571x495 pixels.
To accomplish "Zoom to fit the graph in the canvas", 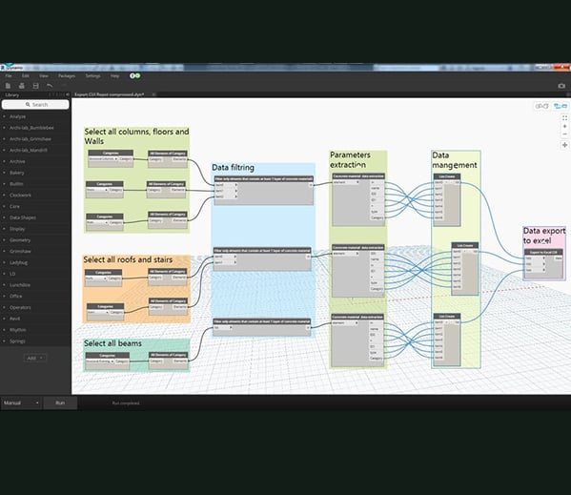I will [x=565, y=118].
